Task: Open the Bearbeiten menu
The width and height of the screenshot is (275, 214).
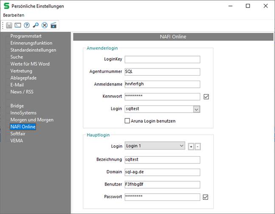Action: tap(14, 15)
